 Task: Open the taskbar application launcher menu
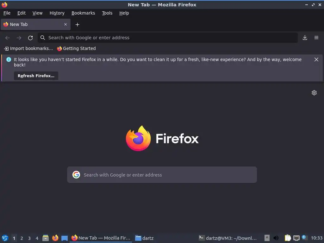pos(5,238)
